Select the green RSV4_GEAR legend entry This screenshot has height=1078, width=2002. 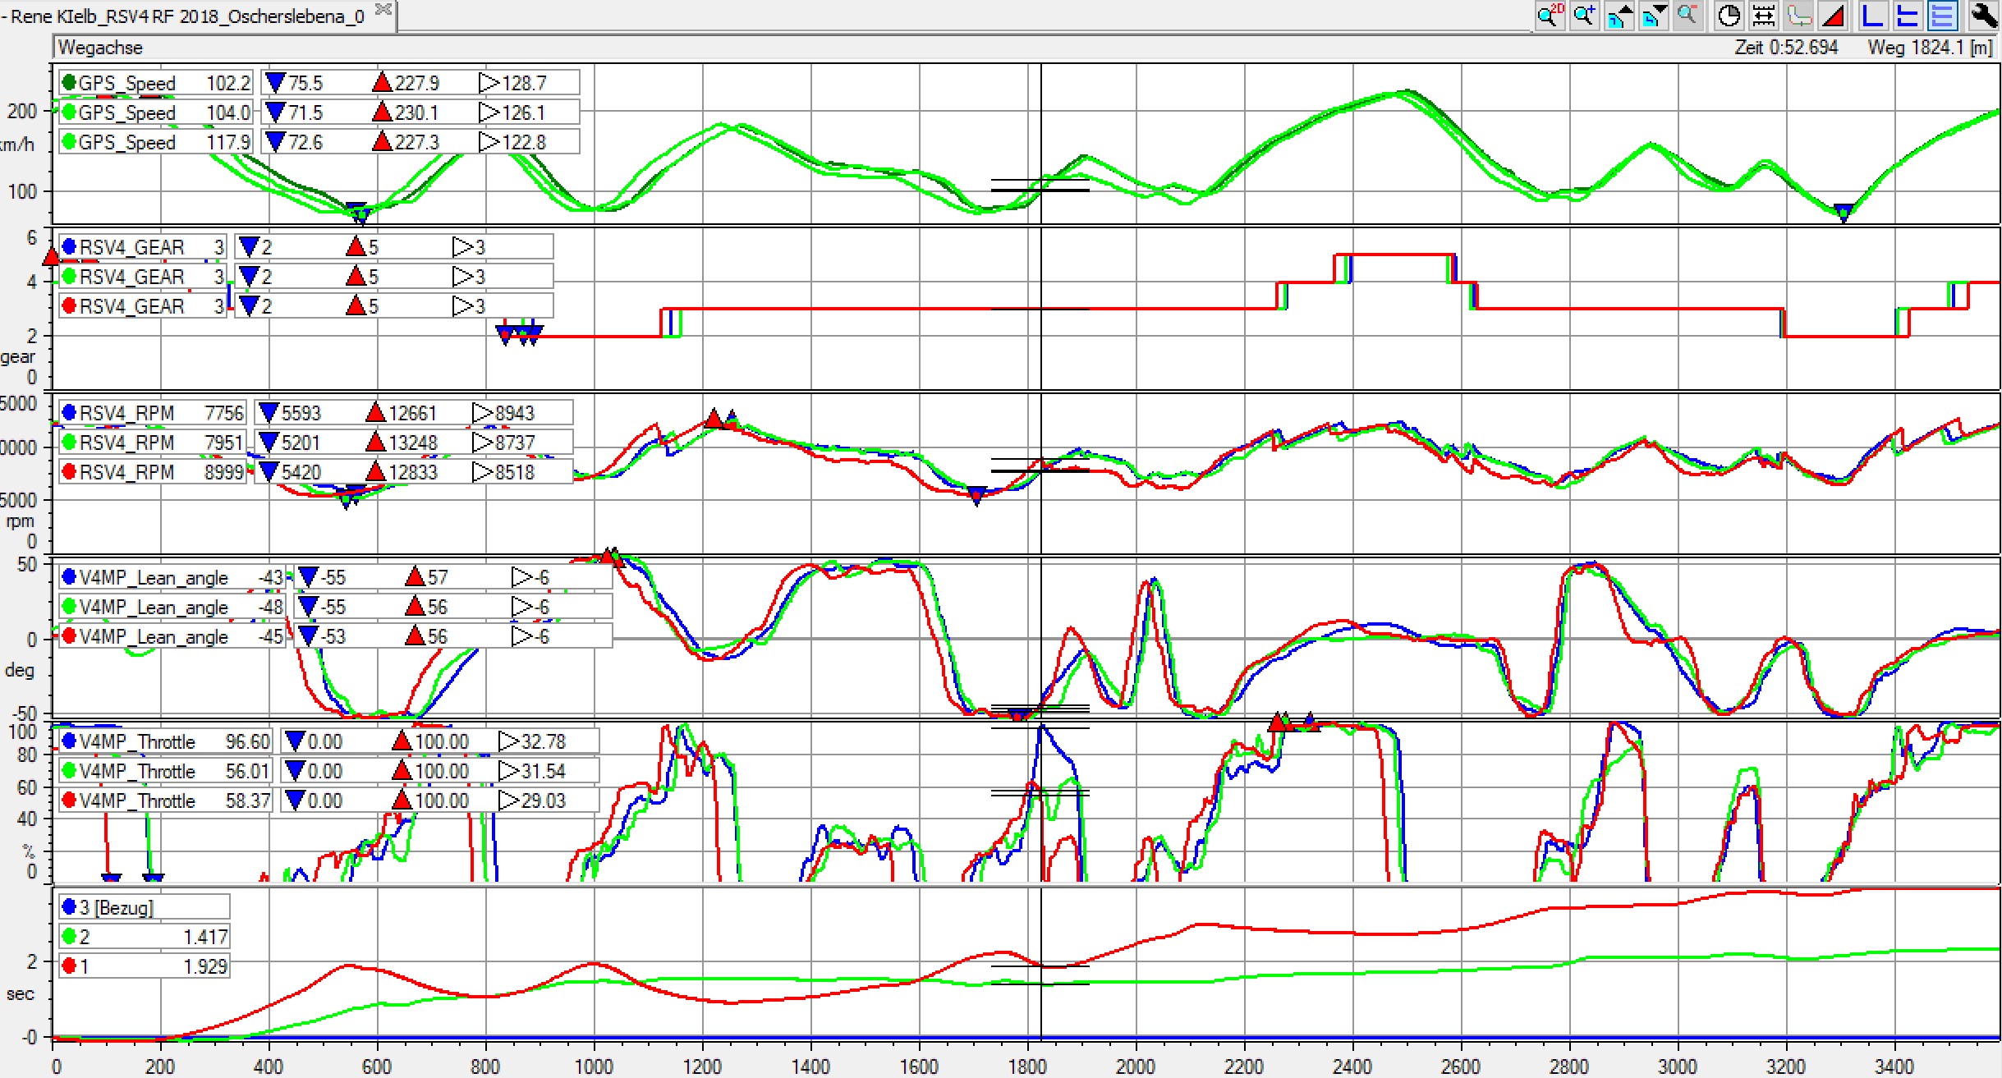143,277
